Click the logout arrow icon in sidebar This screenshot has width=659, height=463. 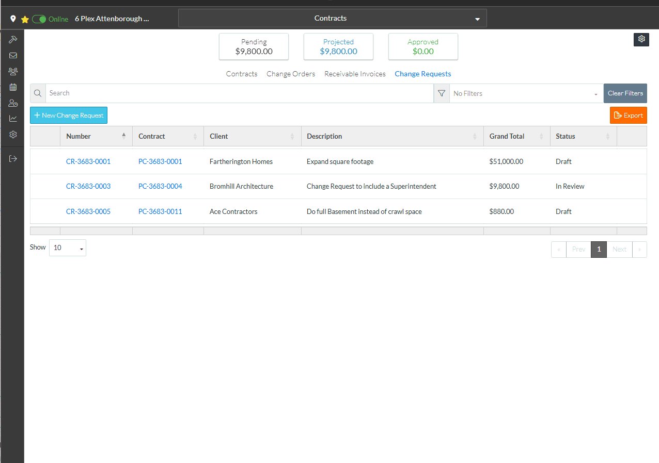13,158
